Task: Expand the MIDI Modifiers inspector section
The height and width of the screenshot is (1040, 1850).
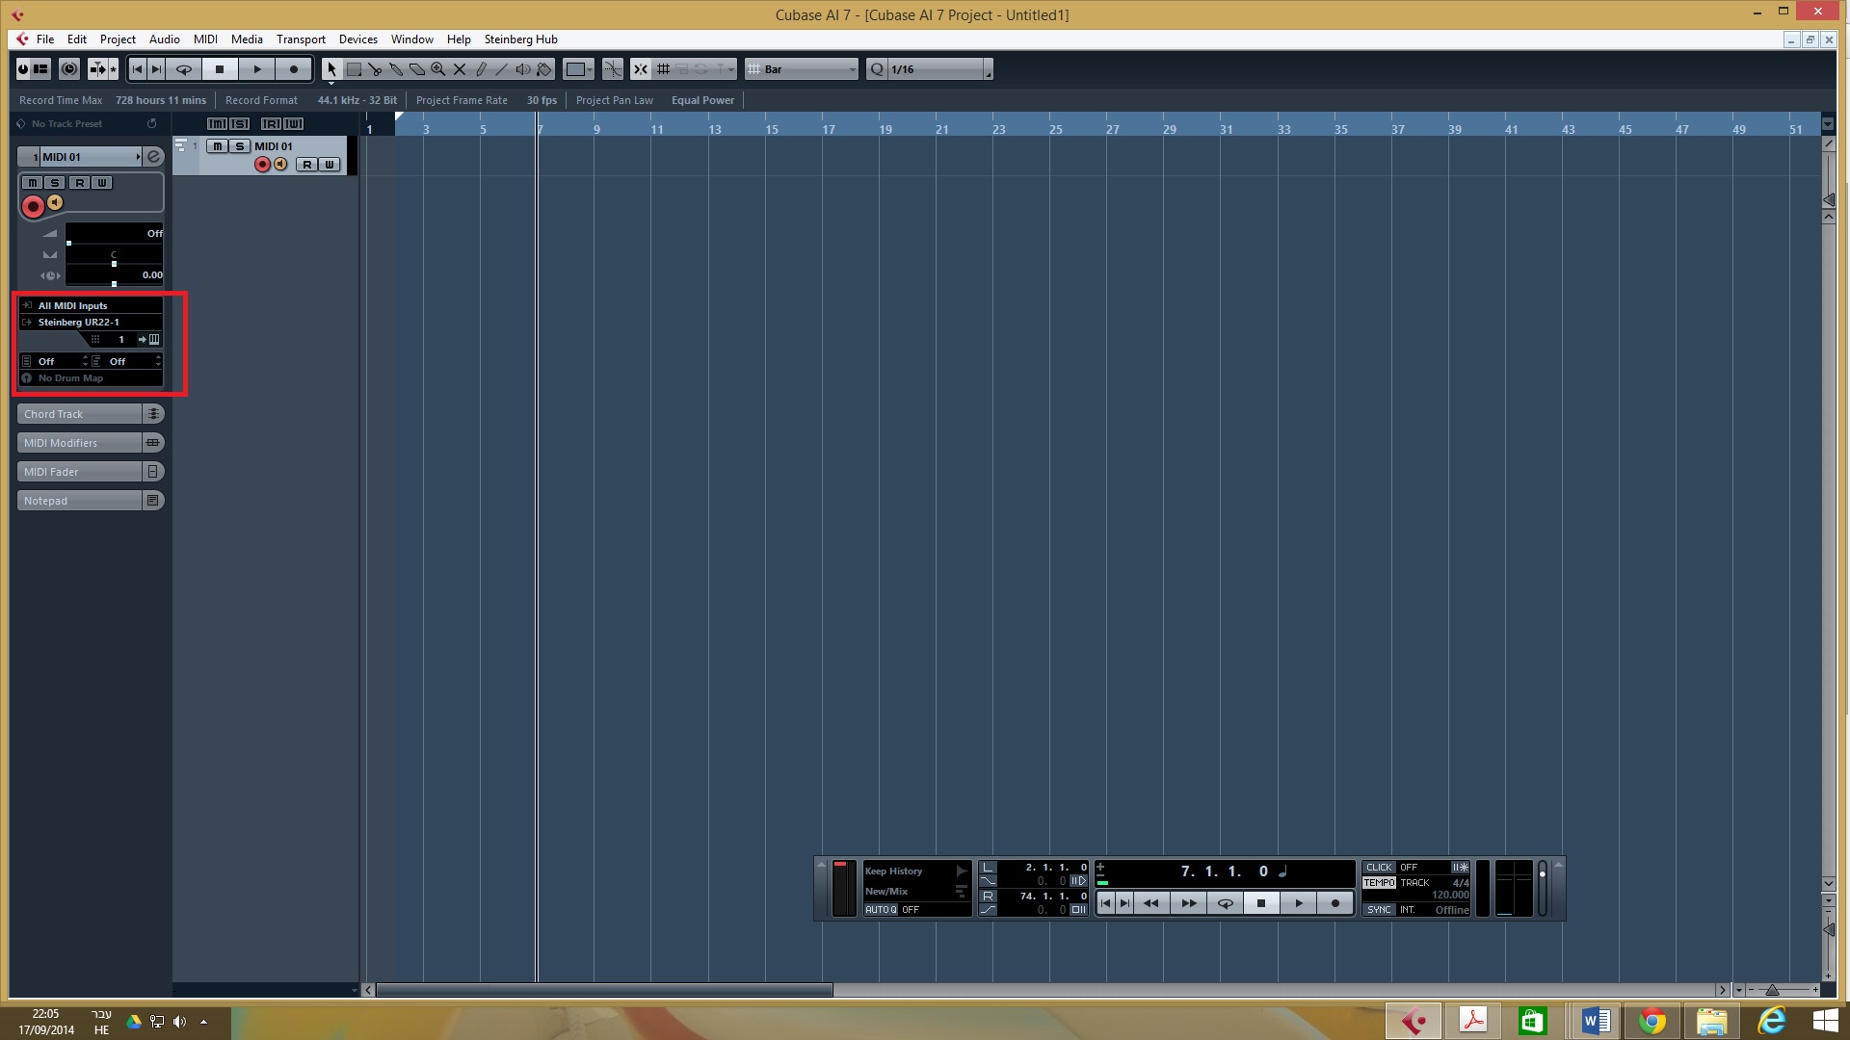Action: 80,443
